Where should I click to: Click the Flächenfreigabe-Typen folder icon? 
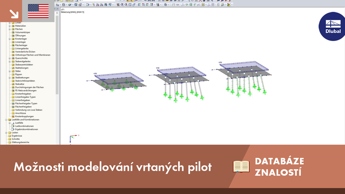(x=13, y=103)
